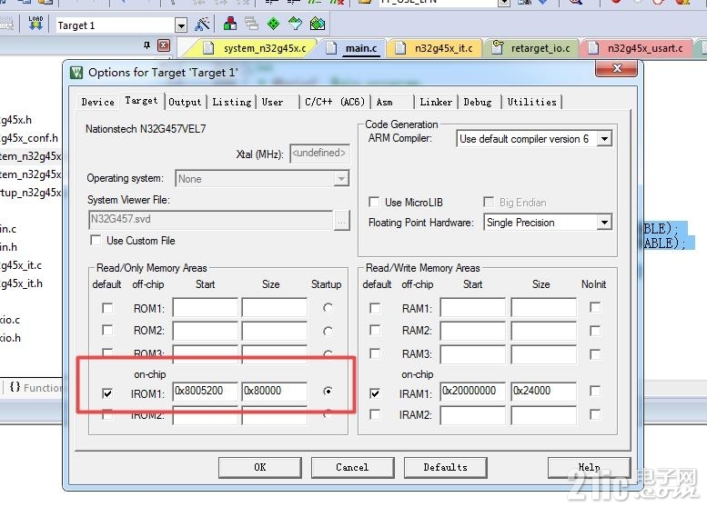Check the RAM1 default checkbox

pyautogui.click(x=375, y=308)
